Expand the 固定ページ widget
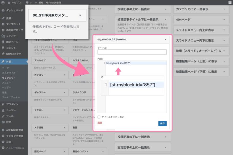233x155 pixels. tap(65, 152)
